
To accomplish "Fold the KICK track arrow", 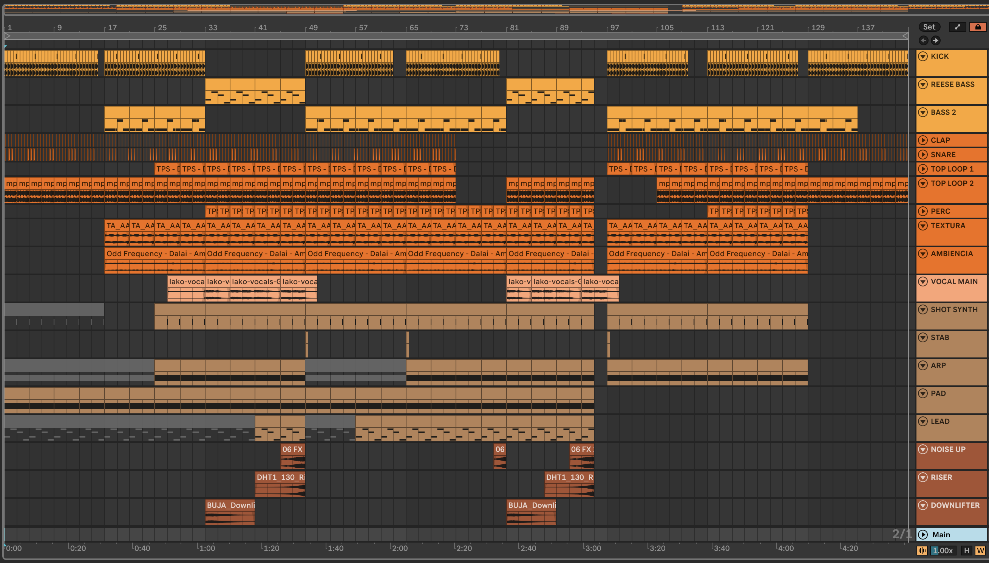I will coord(923,56).
